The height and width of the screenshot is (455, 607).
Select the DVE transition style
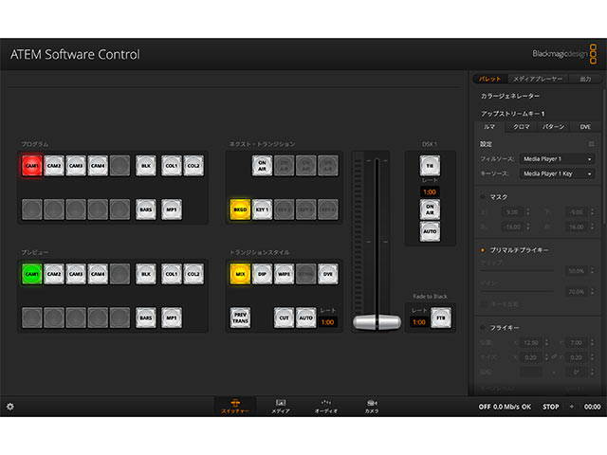pos(328,274)
